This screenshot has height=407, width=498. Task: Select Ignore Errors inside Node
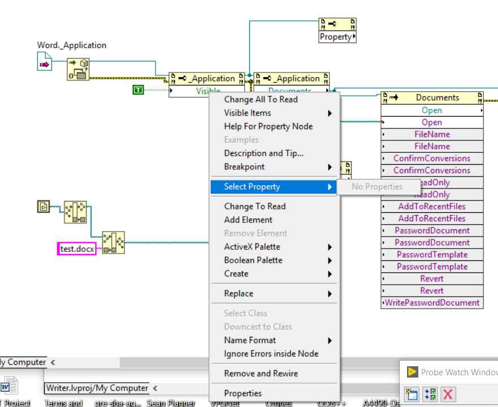tap(274, 354)
